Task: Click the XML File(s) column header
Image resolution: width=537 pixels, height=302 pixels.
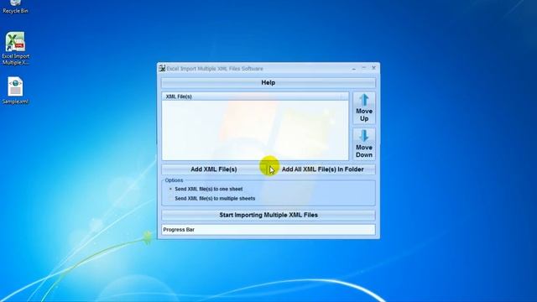Action: [x=255, y=96]
